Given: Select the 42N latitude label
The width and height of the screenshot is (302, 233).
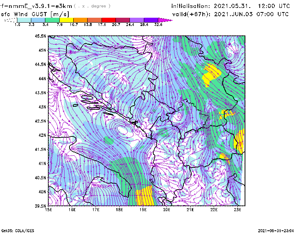Looking at the screenshot, I should (x=42, y=135).
